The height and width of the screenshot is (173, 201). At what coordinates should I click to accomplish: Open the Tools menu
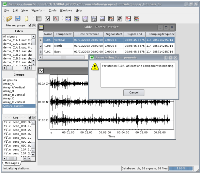tap(53, 10)
